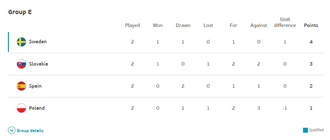This screenshot has height=140, width=330.
Task: Click the Won column header
Action: tap(157, 25)
